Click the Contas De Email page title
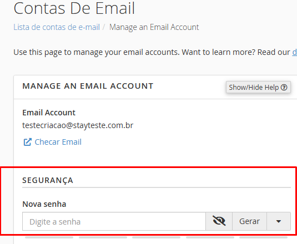The height and width of the screenshot is (244, 297). 74,8
